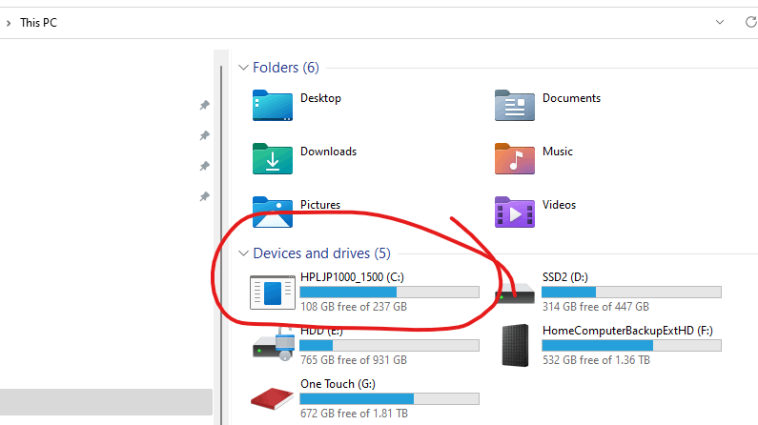
Task: Click the SSD2 (D:) usage bar
Action: coord(631,293)
